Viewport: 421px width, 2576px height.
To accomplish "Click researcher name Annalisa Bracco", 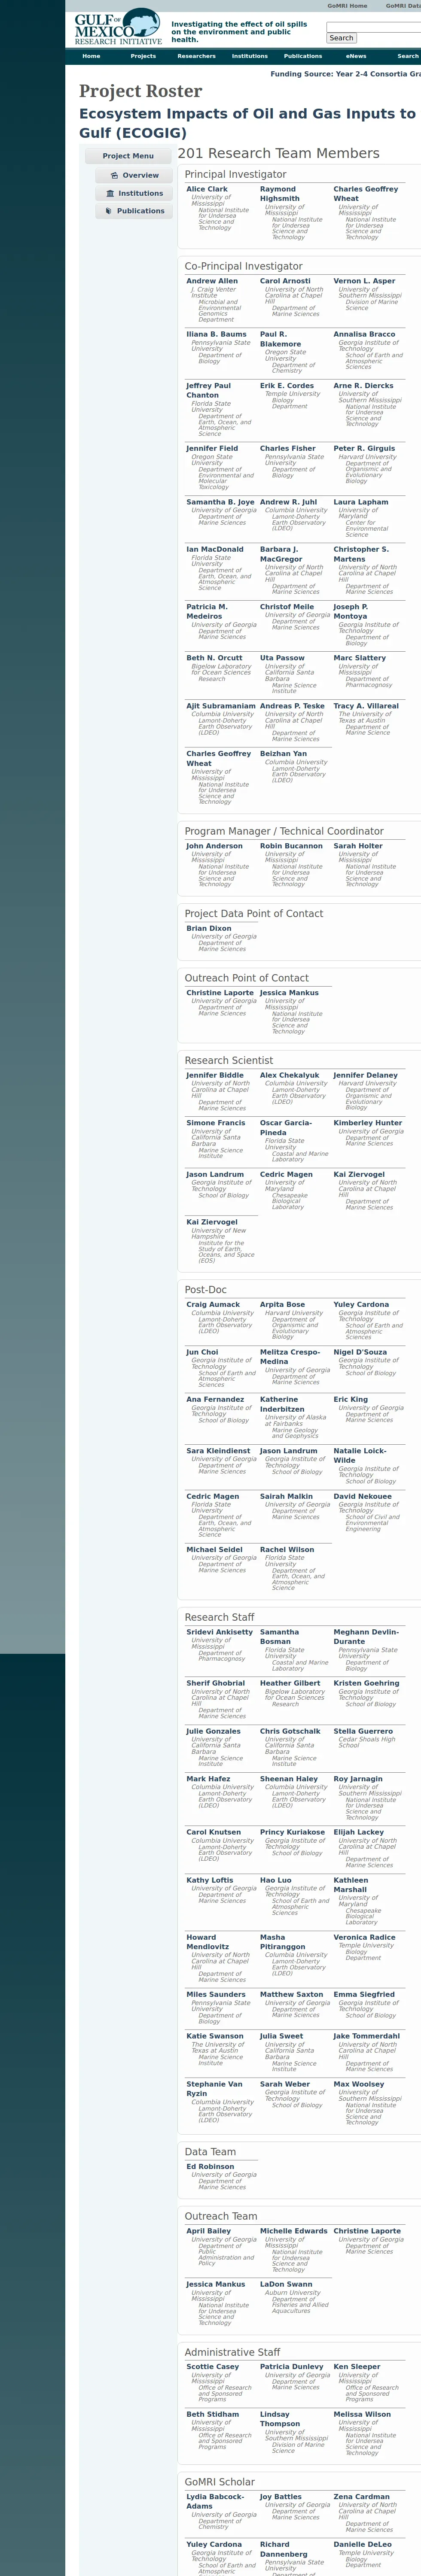I will 364,334.
